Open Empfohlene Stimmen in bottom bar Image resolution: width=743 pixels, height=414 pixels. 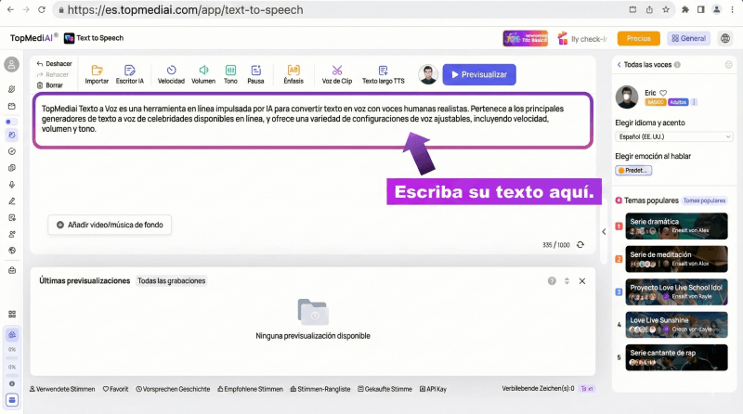(x=250, y=389)
